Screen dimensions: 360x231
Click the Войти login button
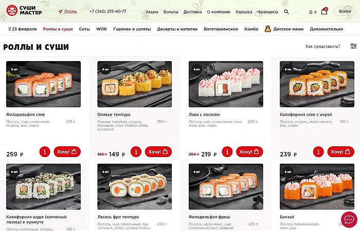345,11
